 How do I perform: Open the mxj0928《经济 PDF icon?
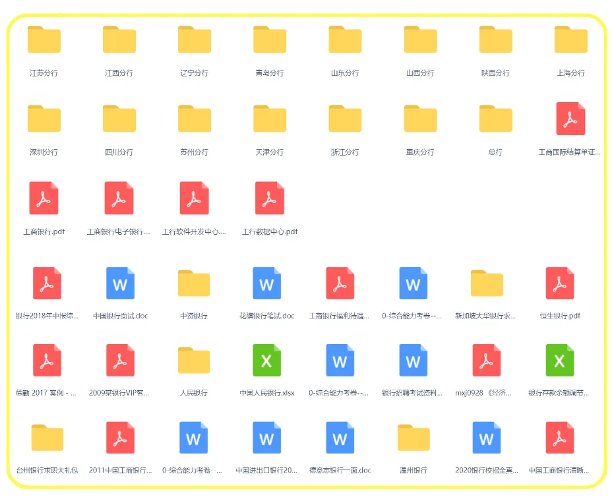point(487,360)
